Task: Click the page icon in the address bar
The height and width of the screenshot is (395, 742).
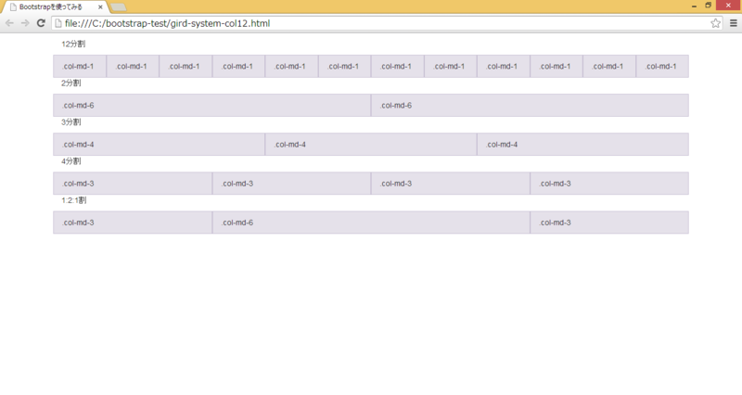Action: point(58,23)
